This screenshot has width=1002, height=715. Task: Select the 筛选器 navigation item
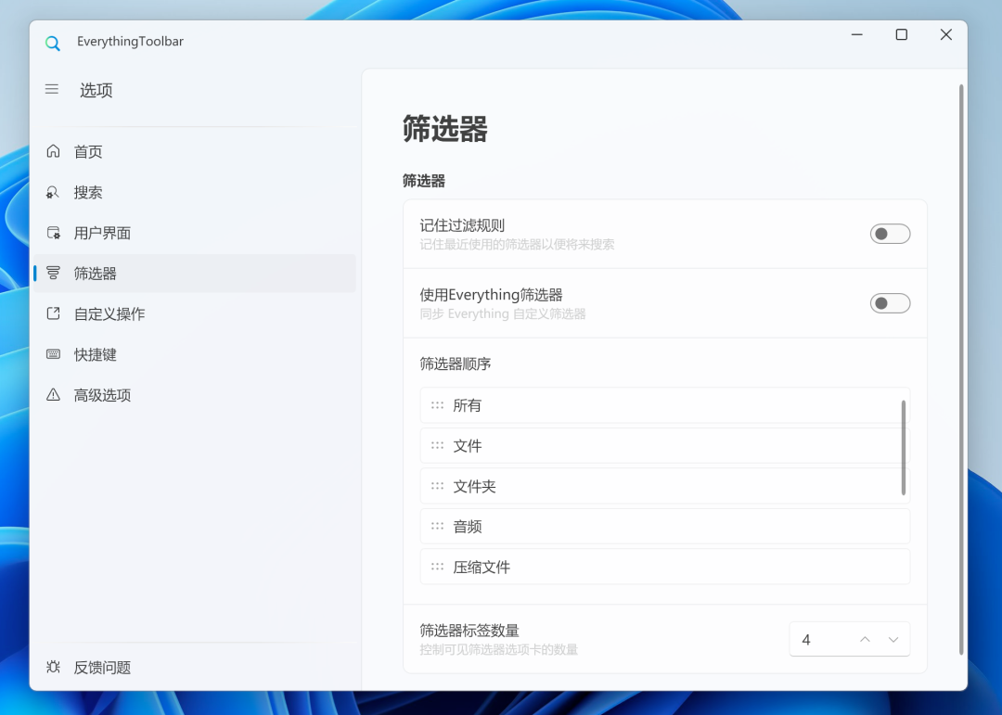pos(195,274)
